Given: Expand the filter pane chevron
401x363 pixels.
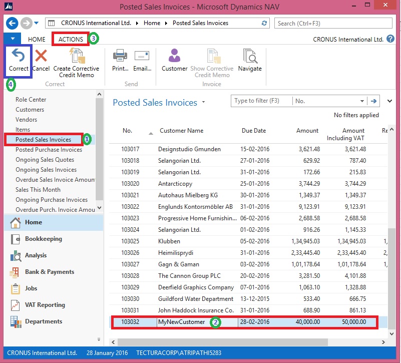Looking at the screenshot, I should click(390, 101).
